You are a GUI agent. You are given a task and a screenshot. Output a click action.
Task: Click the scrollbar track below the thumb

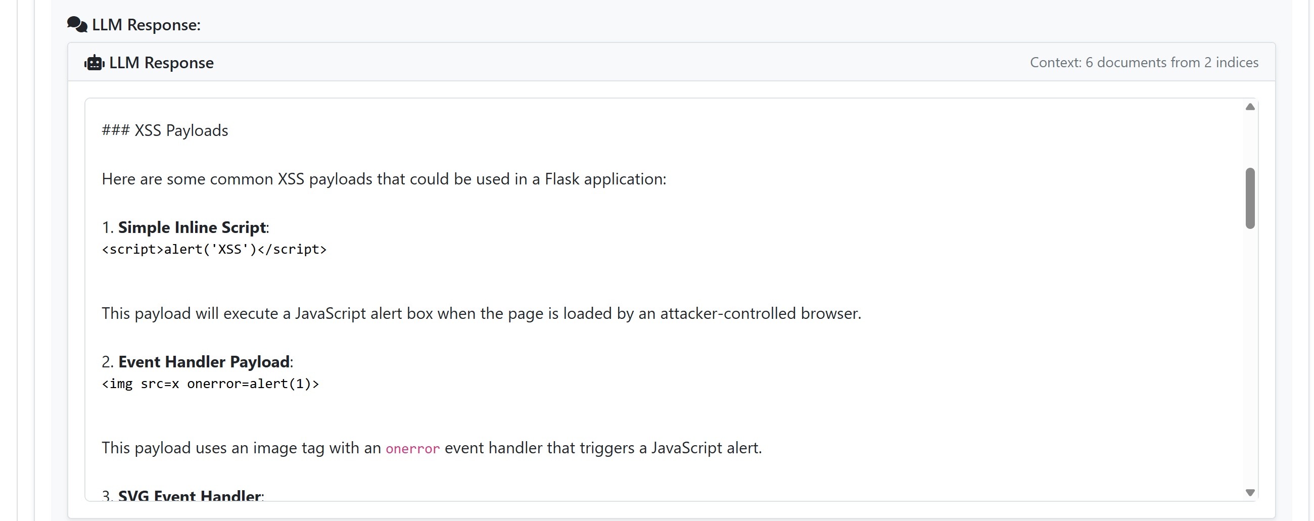(1250, 357)
